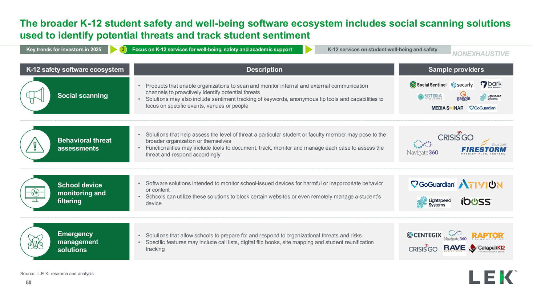Click the 'NONEXHAUSTIVE' label
Screen dimensions: 533x299
click(x=481, y=54)
